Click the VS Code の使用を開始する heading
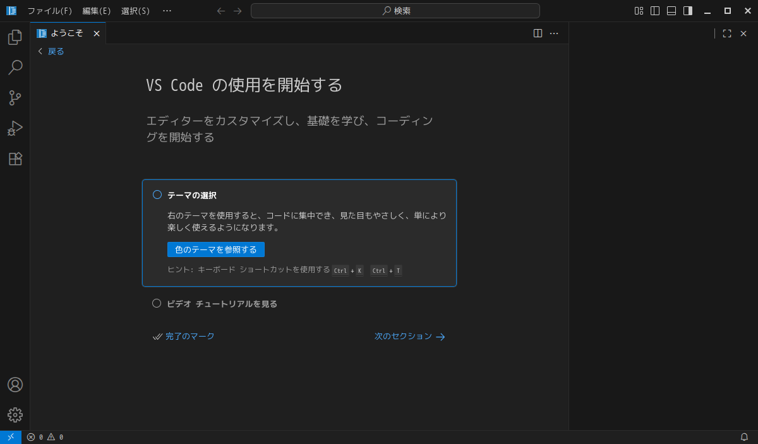Screen dimensions: 758x444 coord(244,85)
